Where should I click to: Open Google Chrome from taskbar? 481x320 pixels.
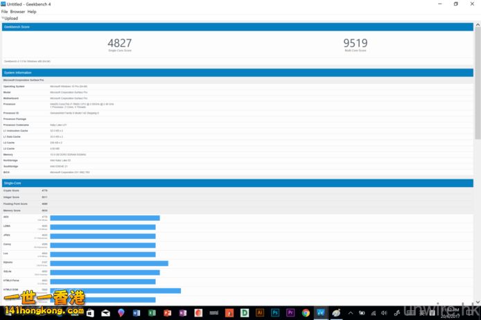(x=306, y=313)
